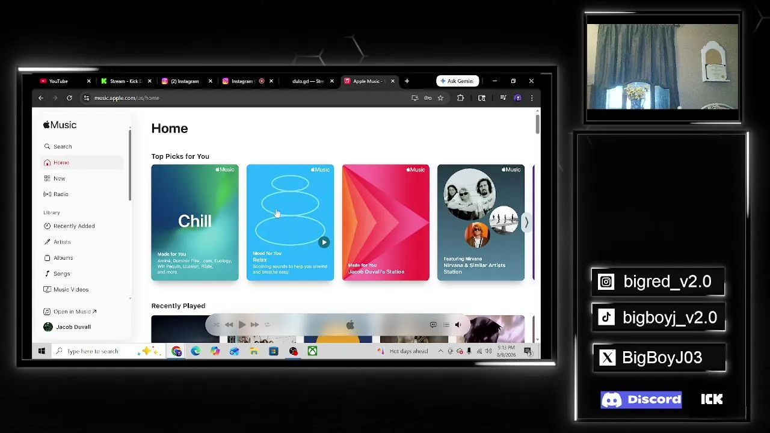770x433 pixels.
Task: Toggle repeat in the music player
Action: (268, 325)
